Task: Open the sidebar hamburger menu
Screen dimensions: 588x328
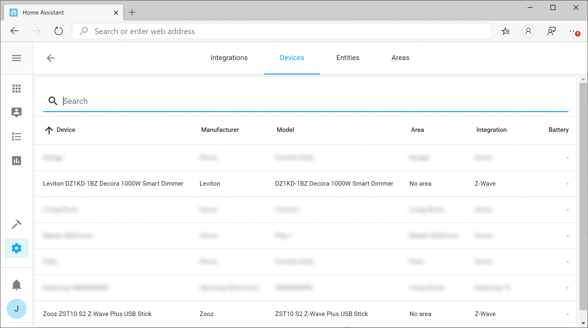Action: click(16, 58)
